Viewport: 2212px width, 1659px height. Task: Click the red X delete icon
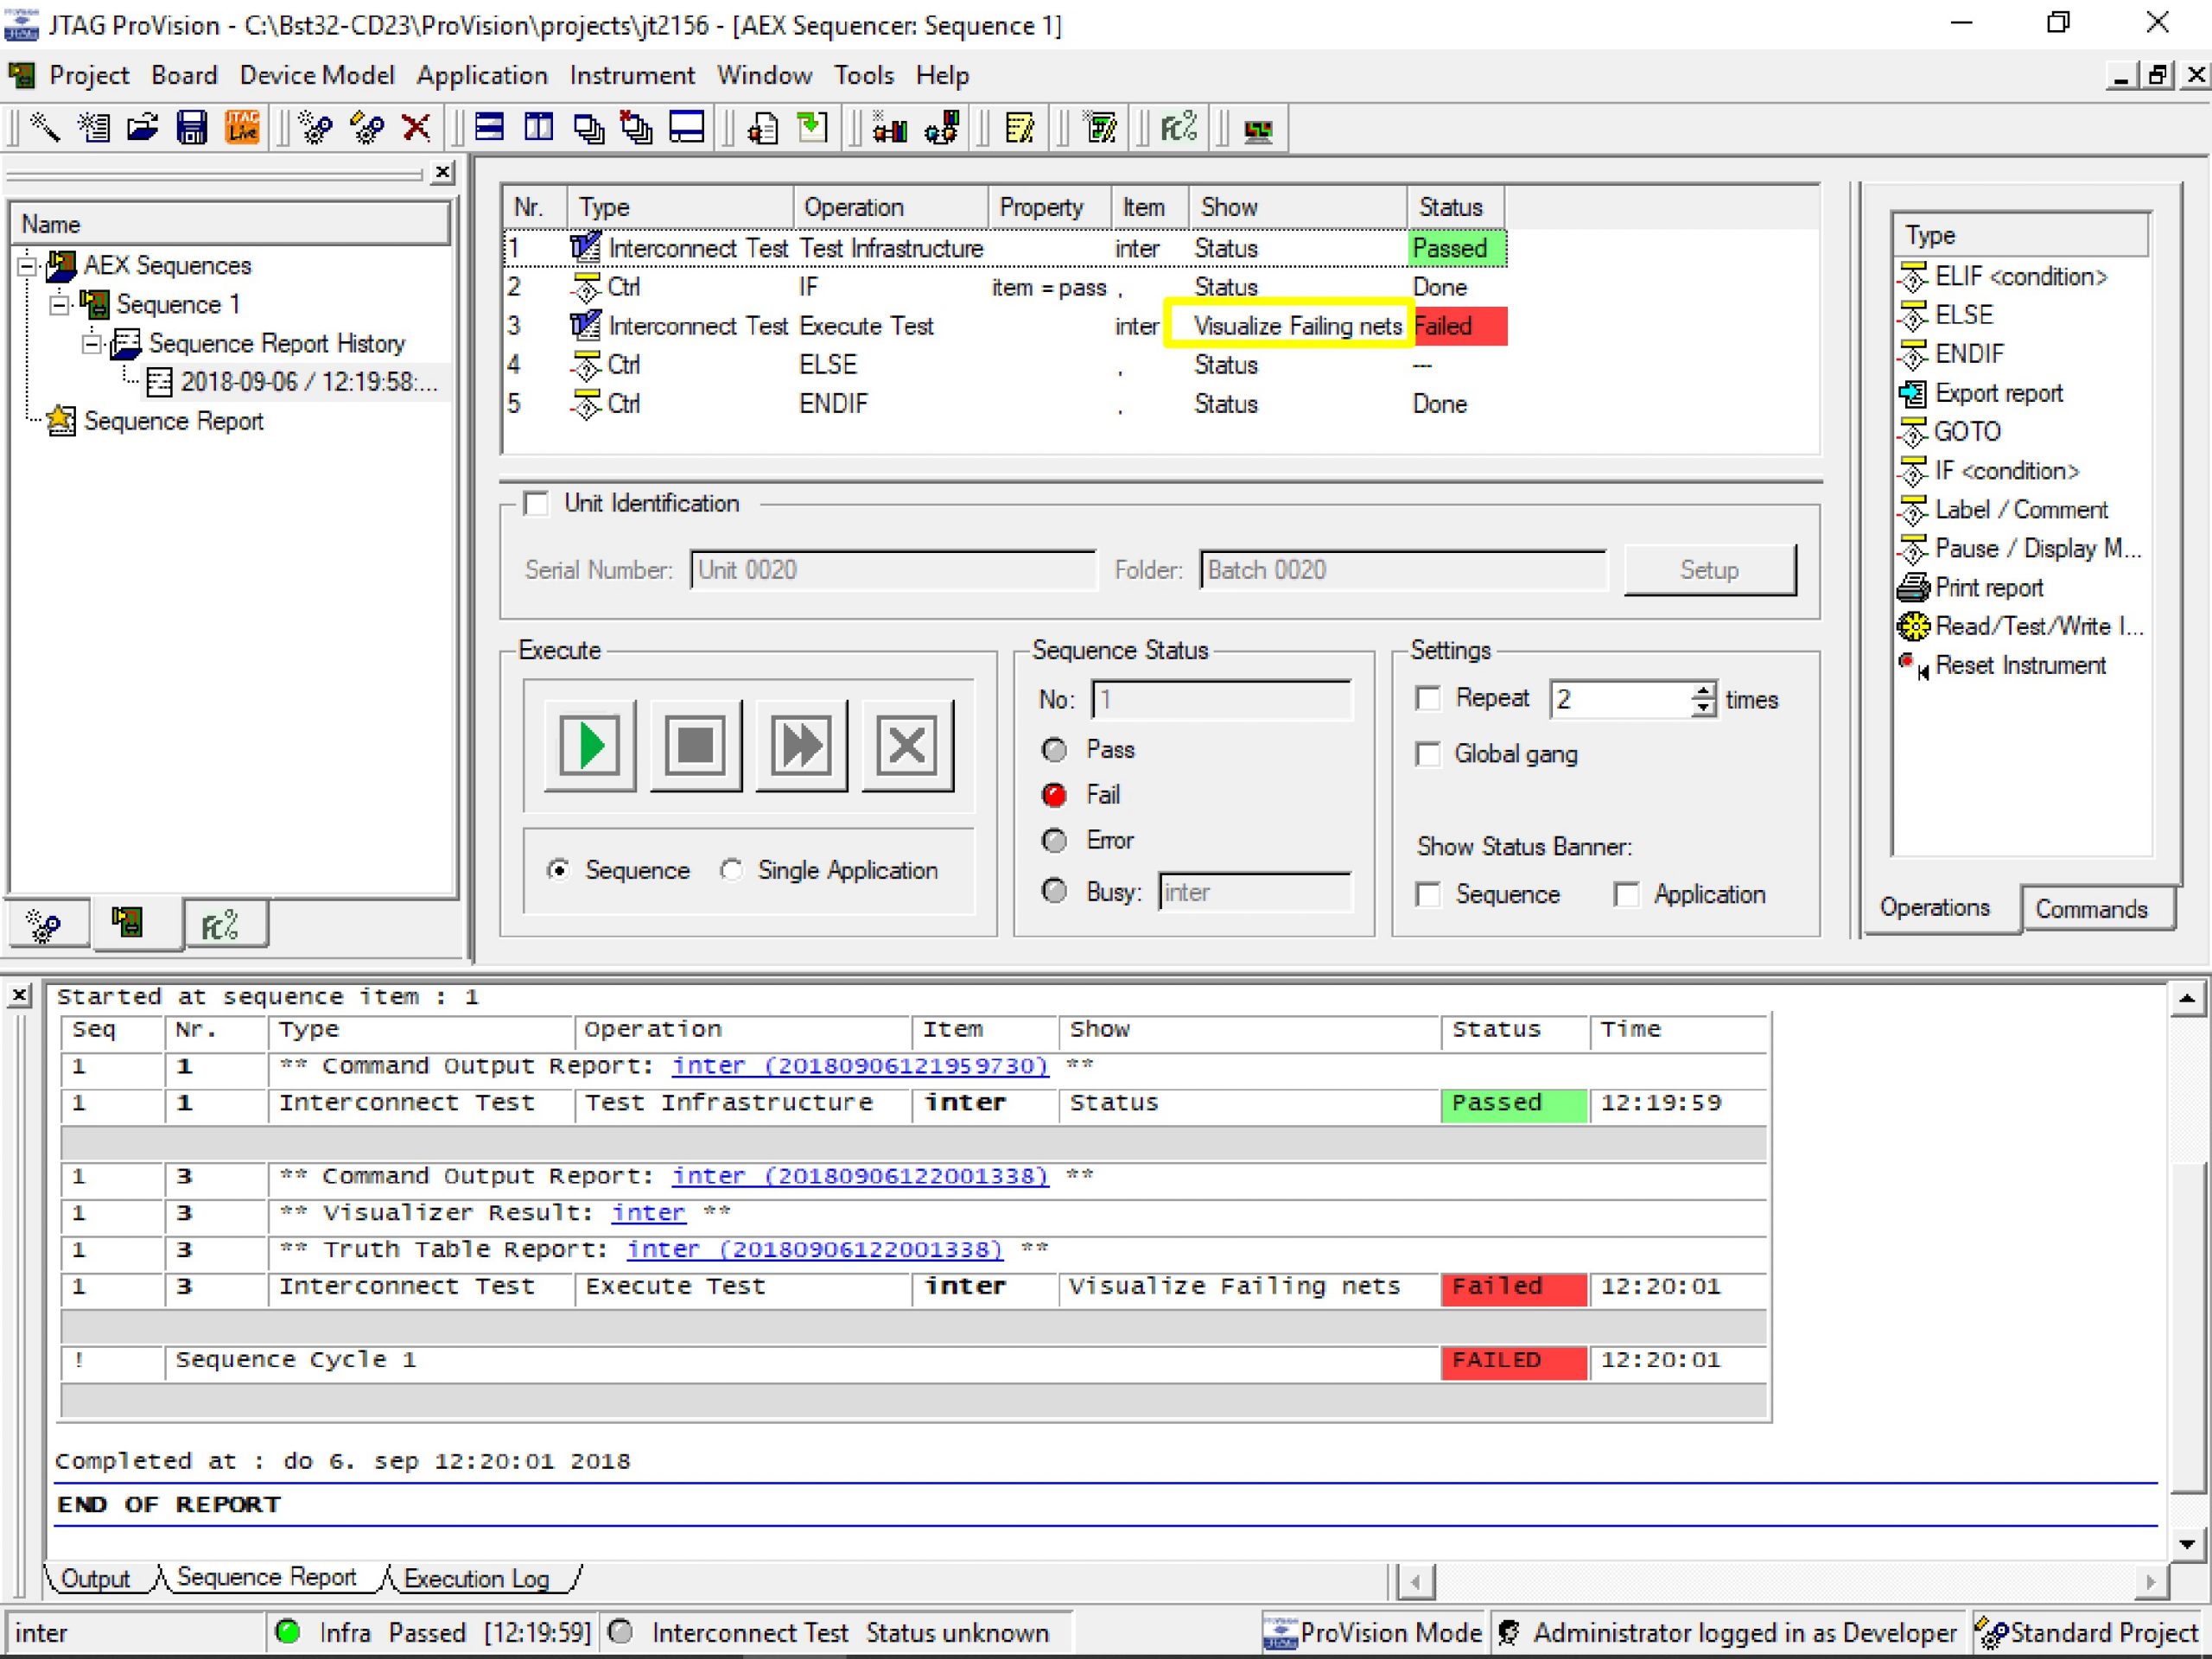click(416, 128)
